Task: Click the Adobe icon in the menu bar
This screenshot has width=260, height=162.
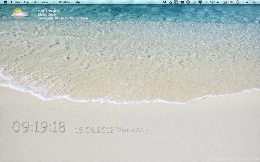Action: coord(164,2)
